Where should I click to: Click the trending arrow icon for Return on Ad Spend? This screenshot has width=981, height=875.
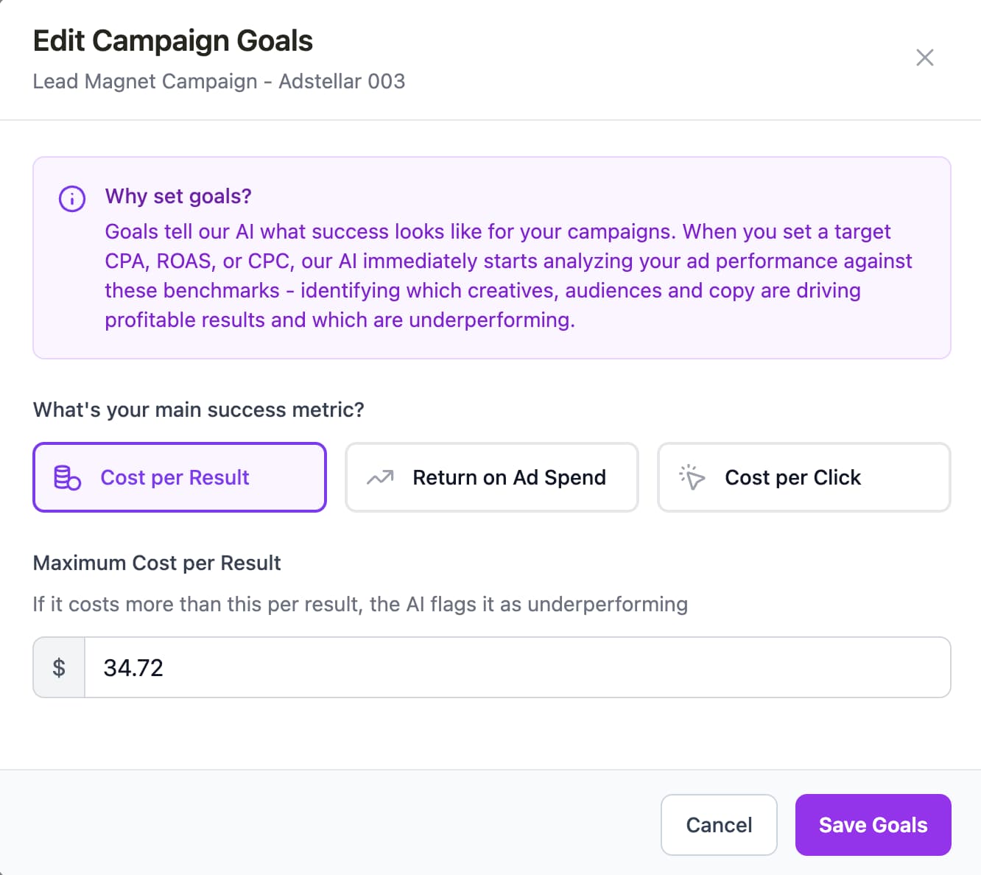coord(379,477)
